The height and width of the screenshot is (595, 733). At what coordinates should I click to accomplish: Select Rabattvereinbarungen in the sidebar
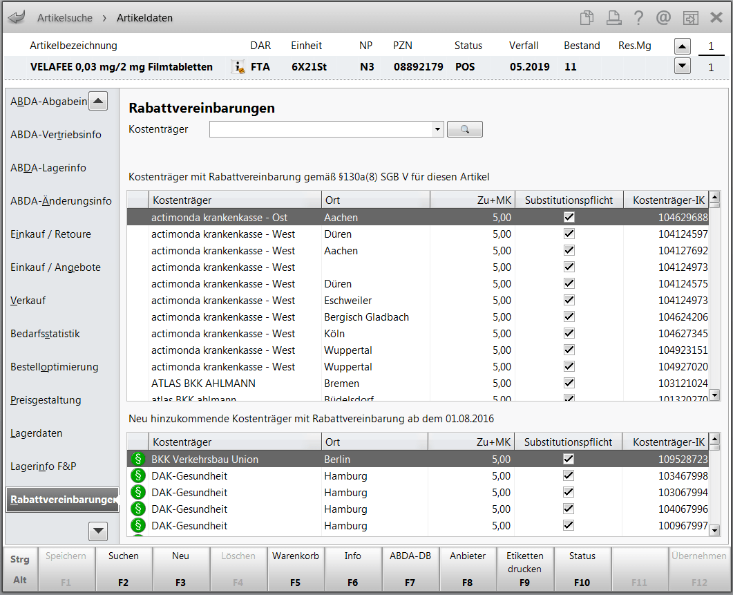pyautogui.click(x=62, y=500)
